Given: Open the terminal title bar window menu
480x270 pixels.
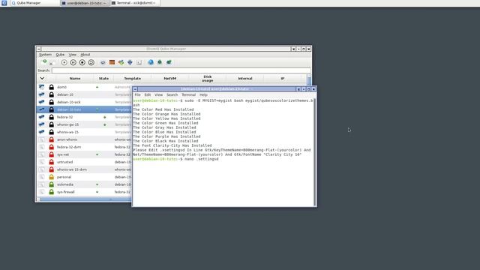Looking at the screenshot, I should pyautogui.click(x=135, y=89).
